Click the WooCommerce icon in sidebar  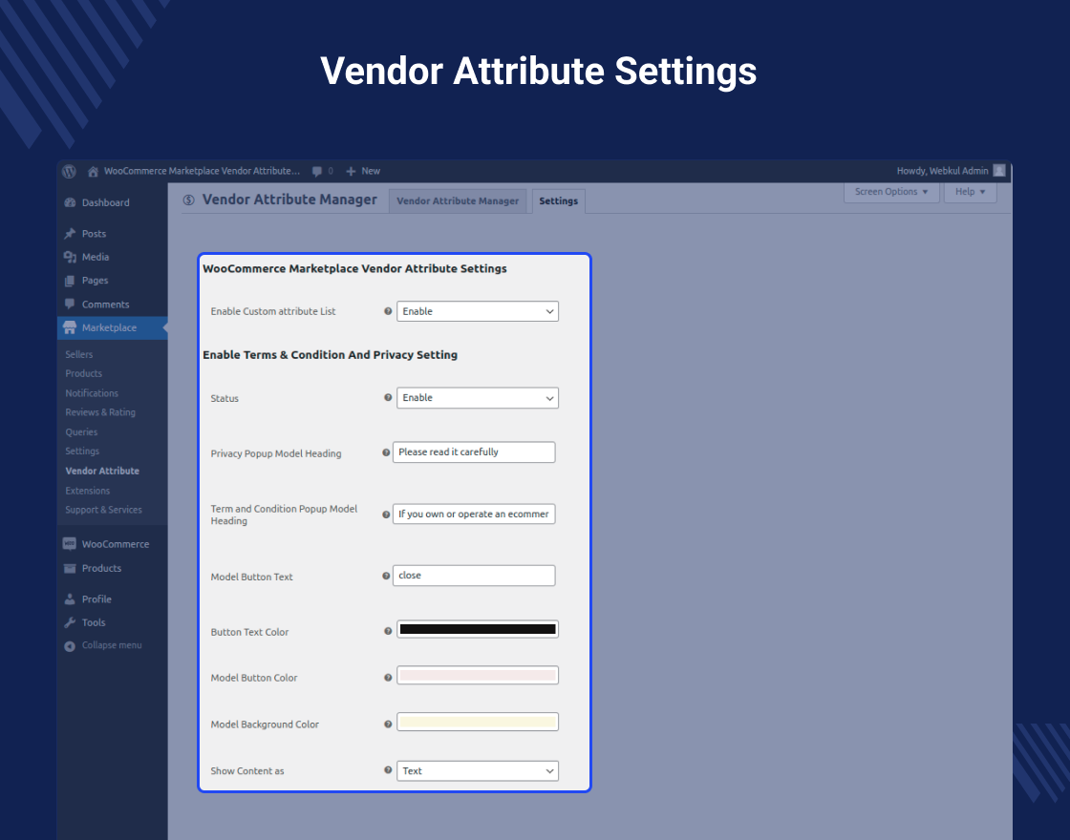70,544
